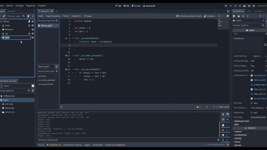Open the Vertical Alignment dropdown
267x150 pixels.
tap(258, 66)
